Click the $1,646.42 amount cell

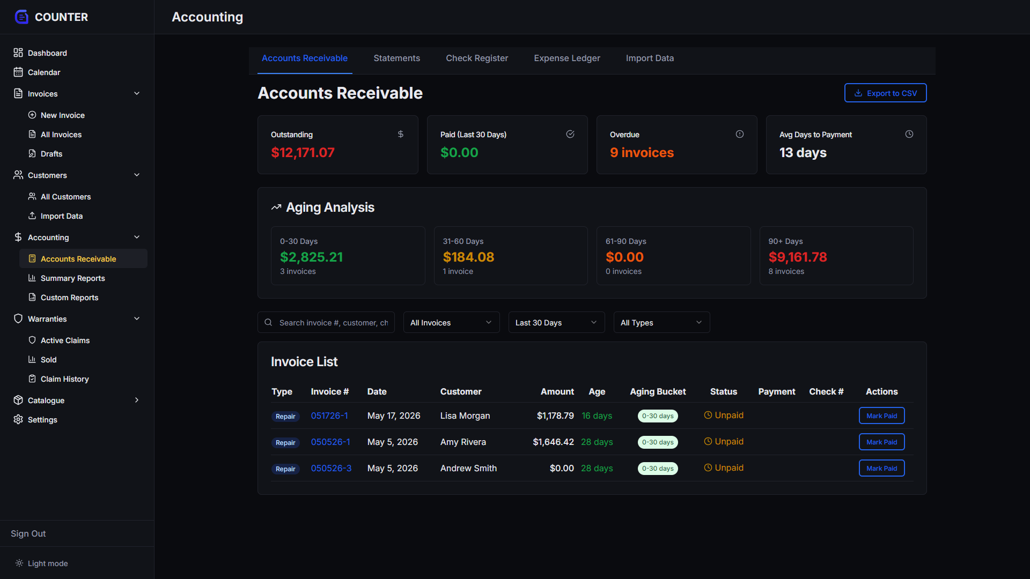tap(553, 442)
